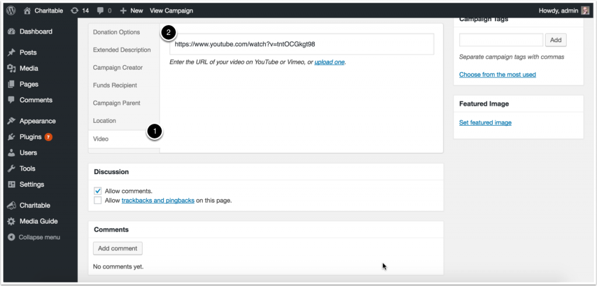Click the Featured Image panel heading

click(x=484, y=104)
